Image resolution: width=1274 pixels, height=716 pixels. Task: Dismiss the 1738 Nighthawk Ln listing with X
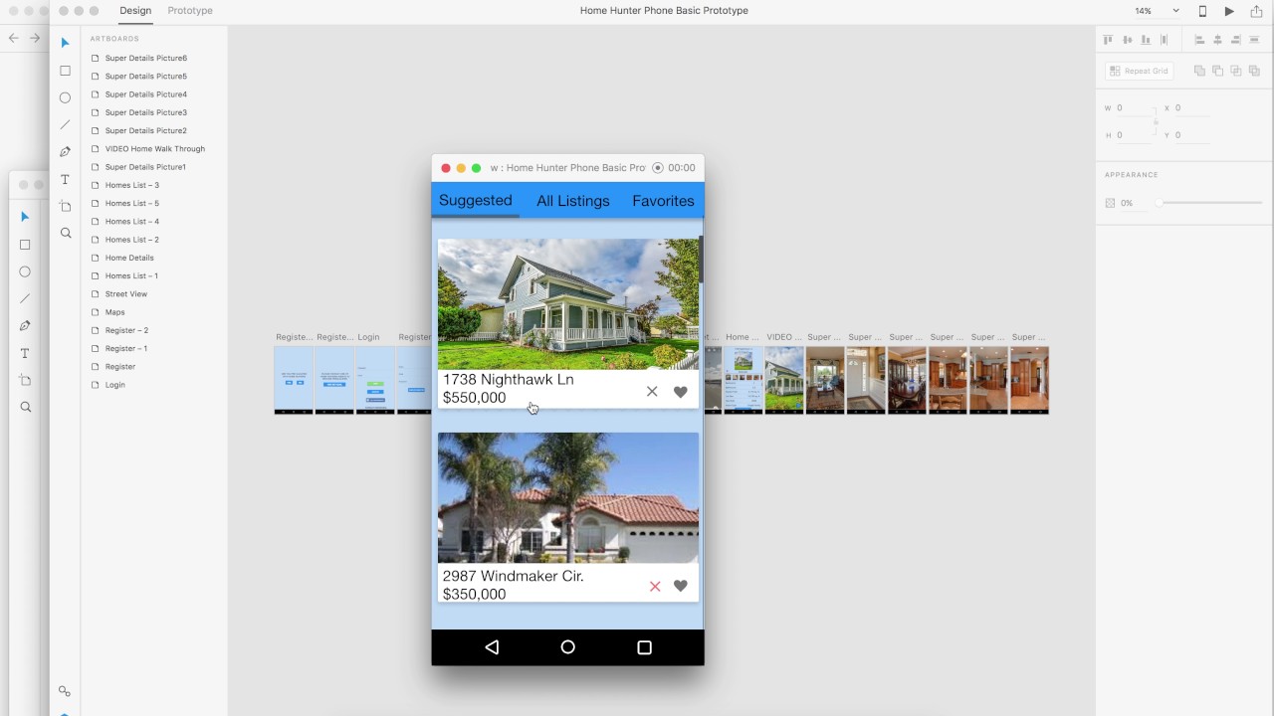coord(652,392)
